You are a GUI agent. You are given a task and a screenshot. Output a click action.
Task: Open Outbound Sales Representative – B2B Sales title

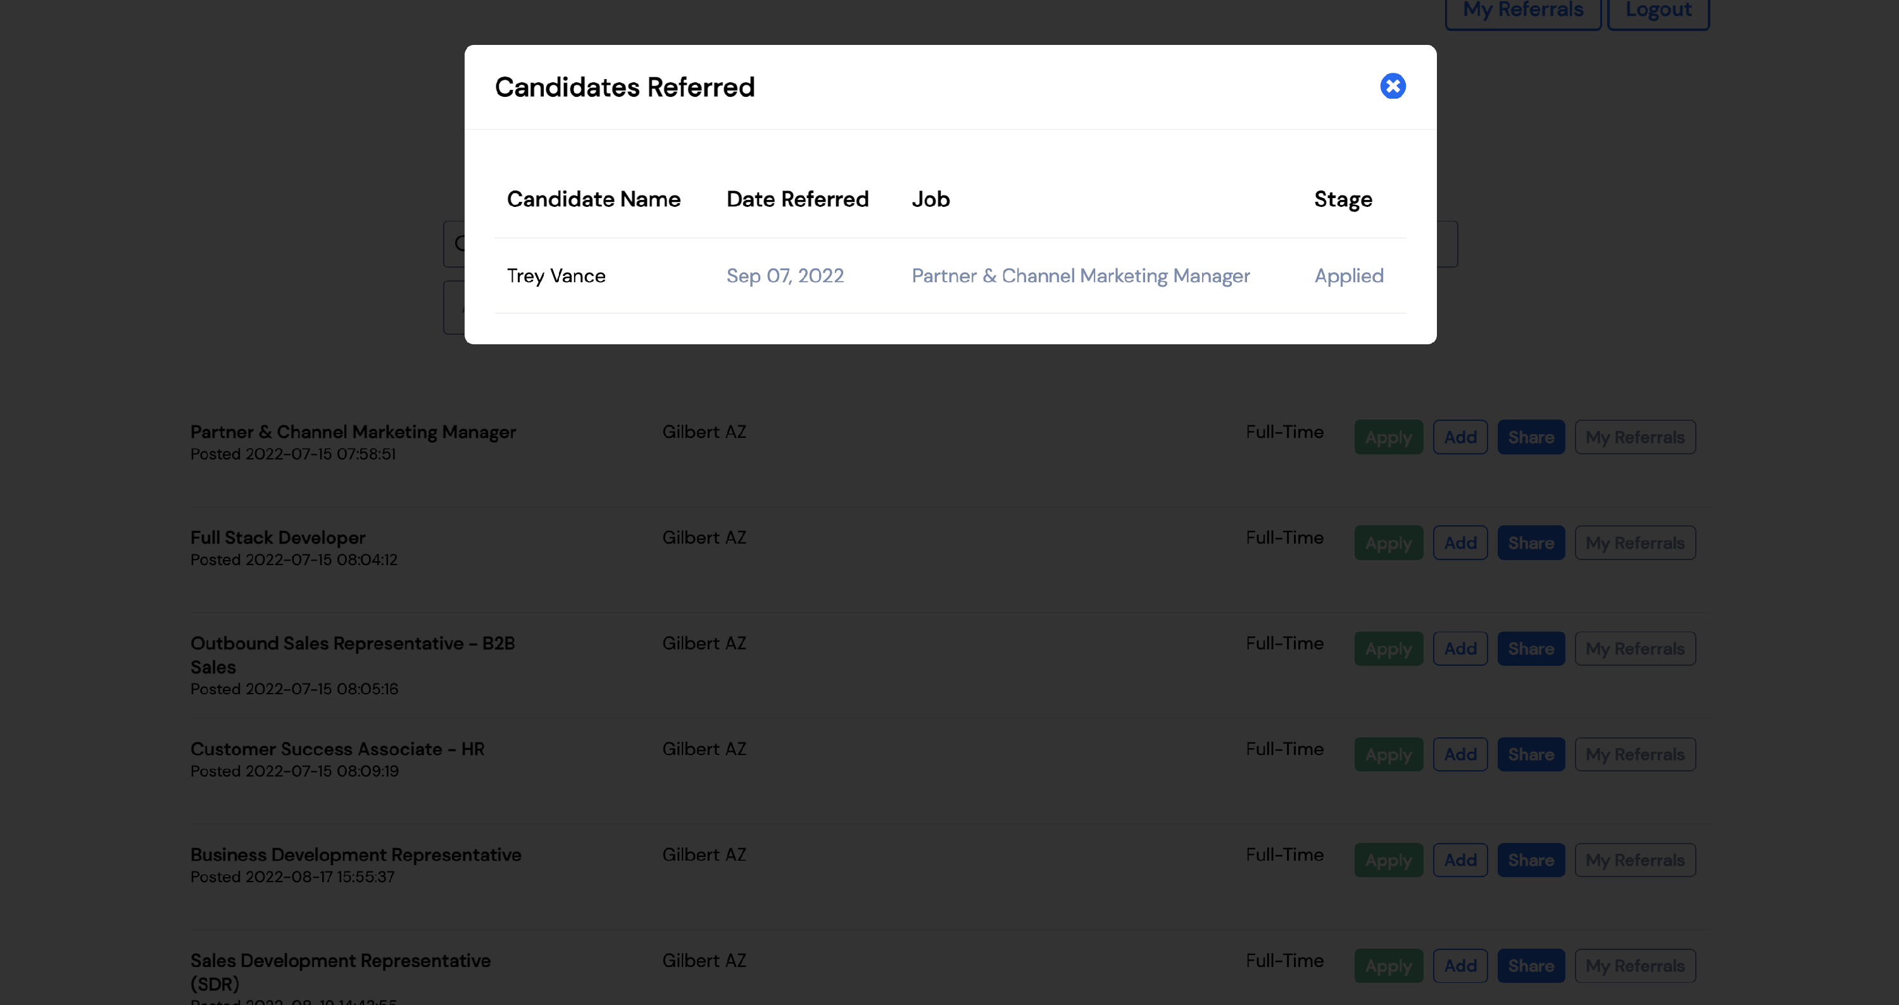click(x=353, y=655)
